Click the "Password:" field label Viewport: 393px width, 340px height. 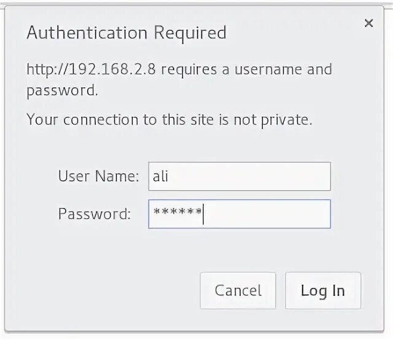tap(95, 214)
